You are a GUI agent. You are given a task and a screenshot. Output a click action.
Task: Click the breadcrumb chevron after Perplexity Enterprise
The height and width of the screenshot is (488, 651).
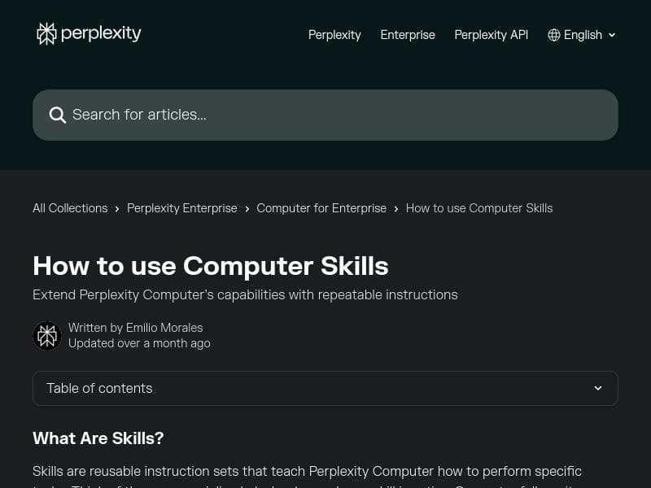[247, 208]
